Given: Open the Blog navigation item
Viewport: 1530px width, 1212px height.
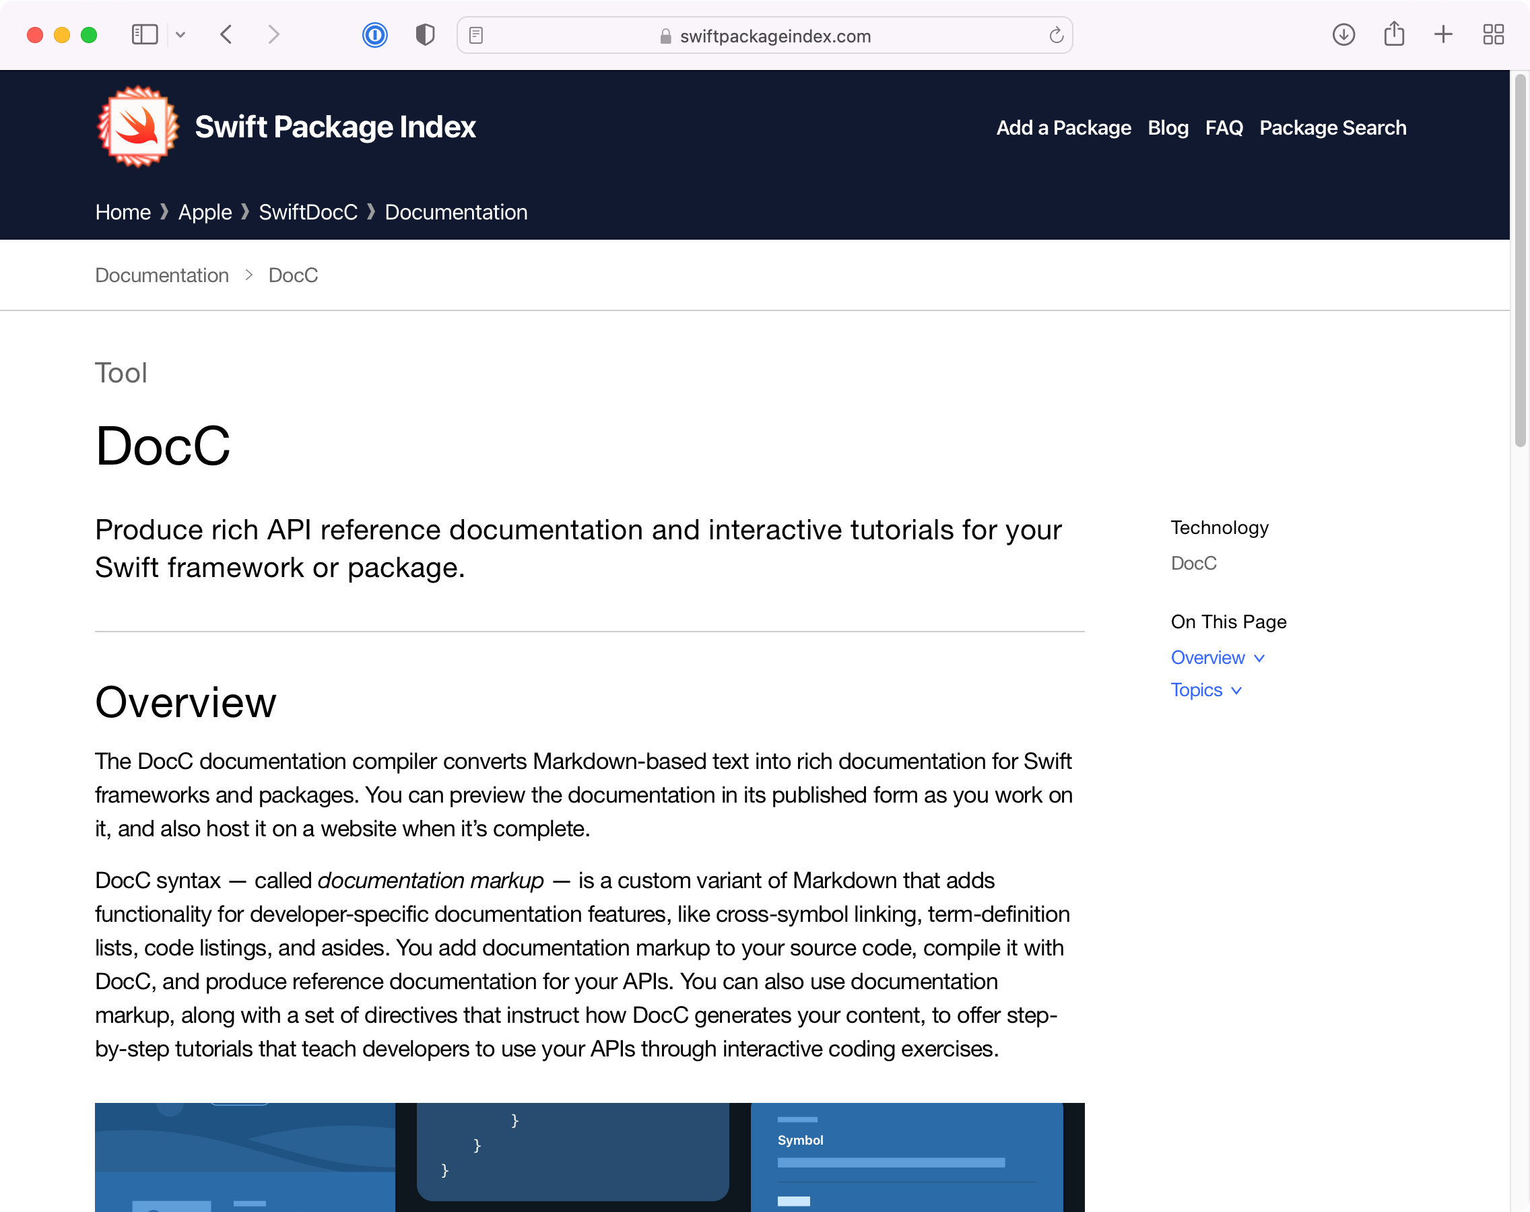Looking at the screenshot, I should (x=1168, y=128).
